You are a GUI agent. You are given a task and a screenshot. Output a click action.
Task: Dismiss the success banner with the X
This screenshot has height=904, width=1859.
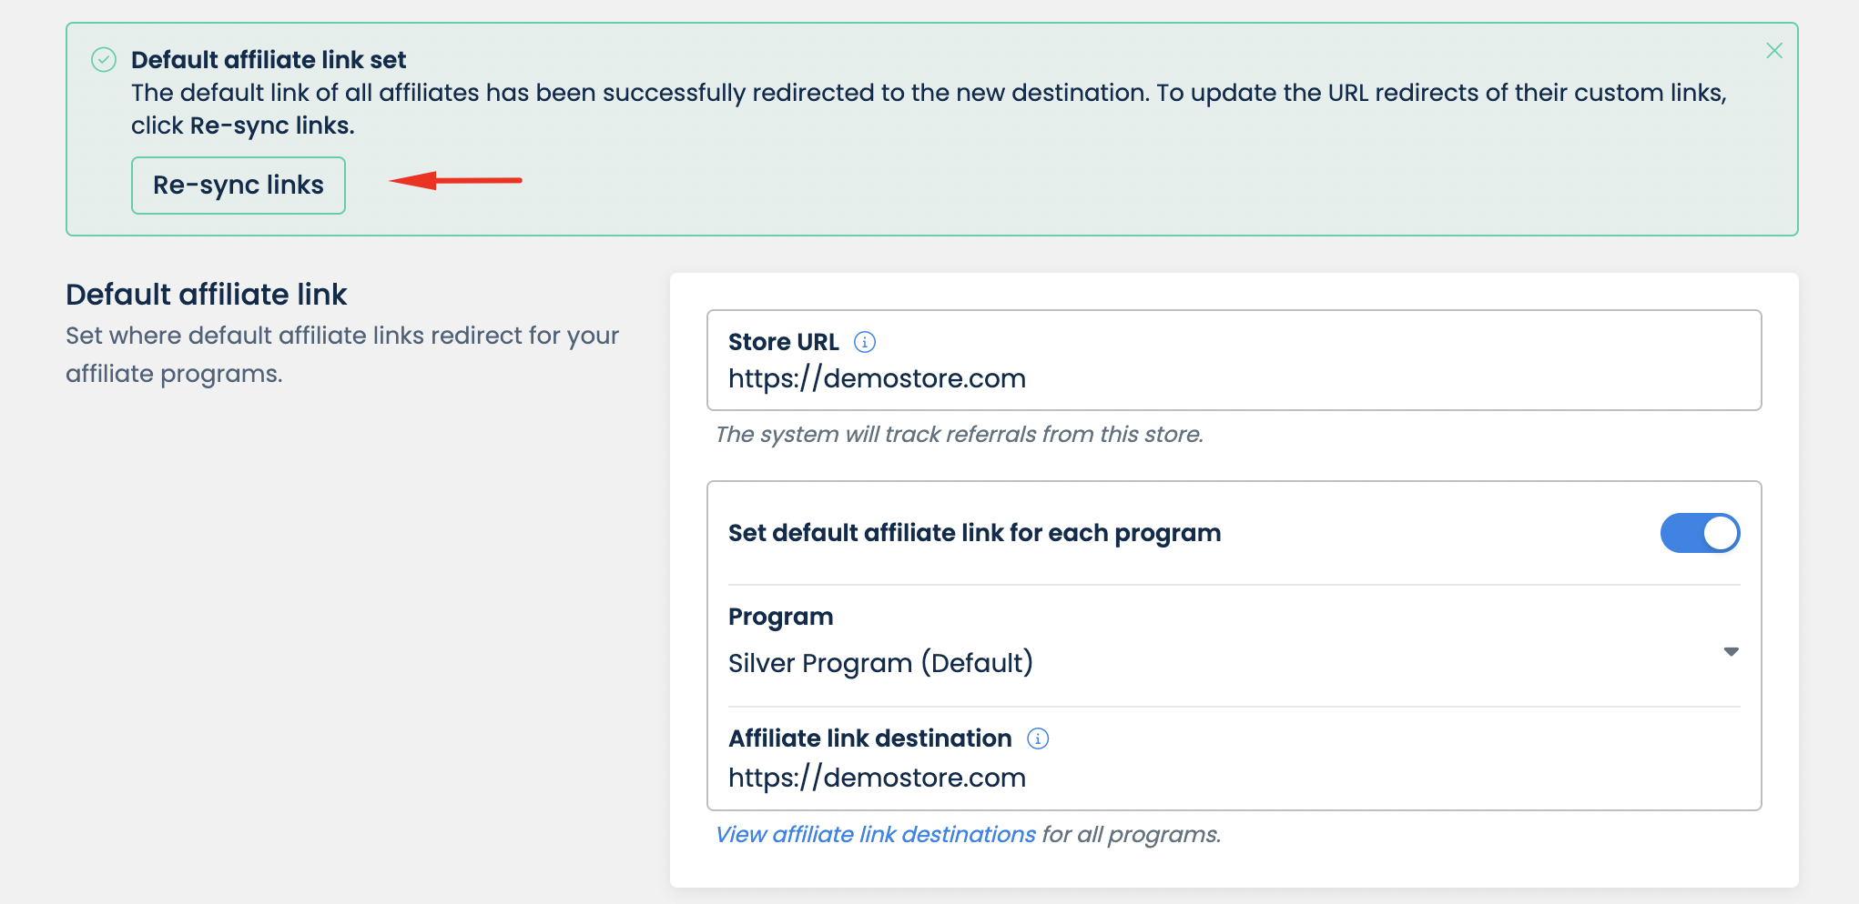click(x=1774, y=51)
